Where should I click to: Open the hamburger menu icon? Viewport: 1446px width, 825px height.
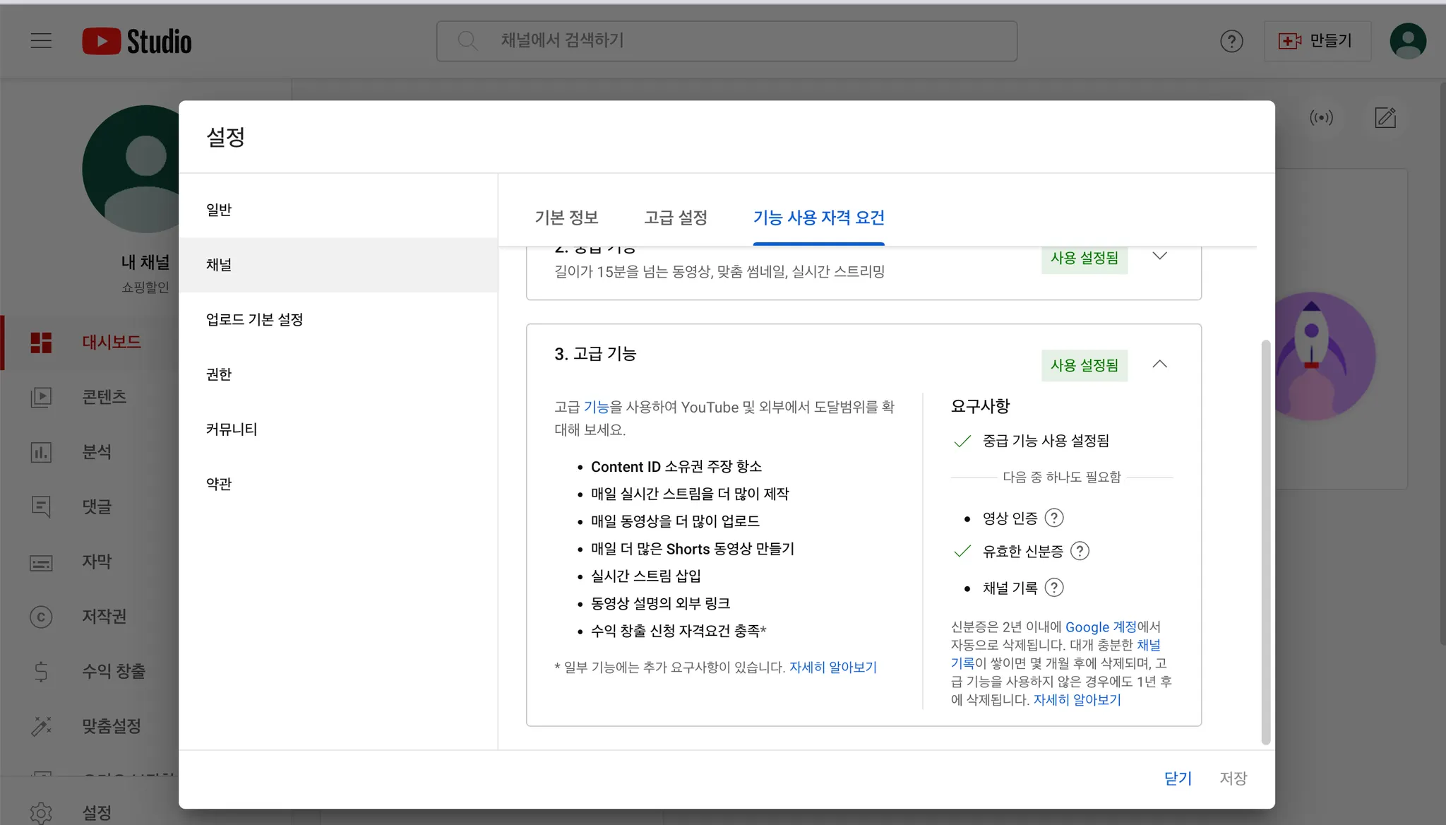pyautogui.click(x=41, y=41)
